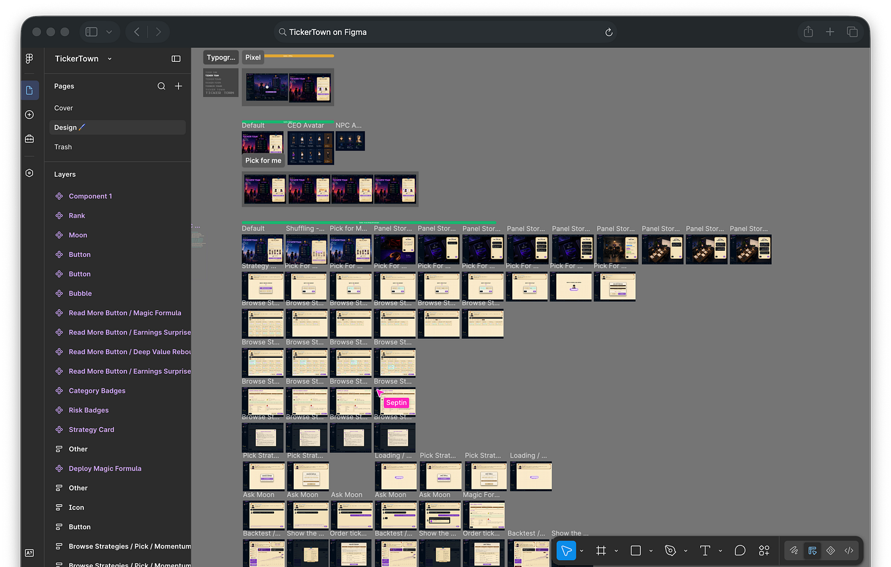Screen dimensions: 891x567
Task: Select the CEO Avatar frame thumbnail
Action: [x=311, y=148]
